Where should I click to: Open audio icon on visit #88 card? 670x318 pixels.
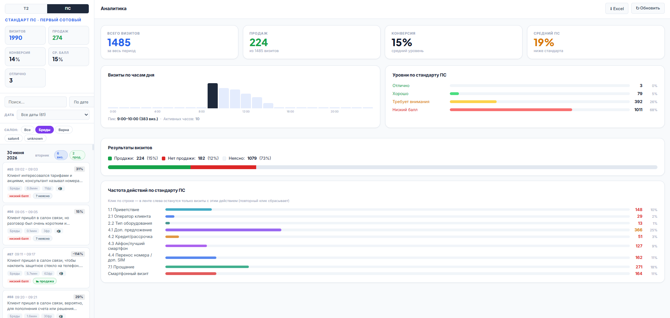(61, 316)
